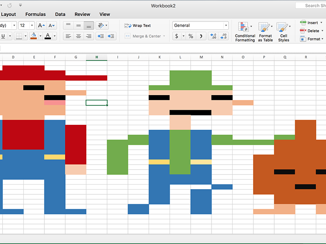Open underline style dropdown arrow

[10, 36]
